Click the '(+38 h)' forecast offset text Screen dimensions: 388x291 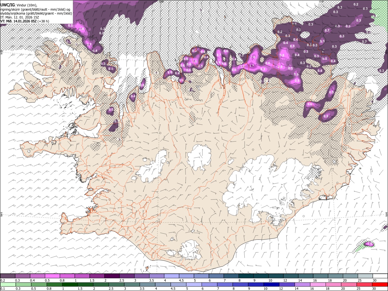click(x=44, y=21)
